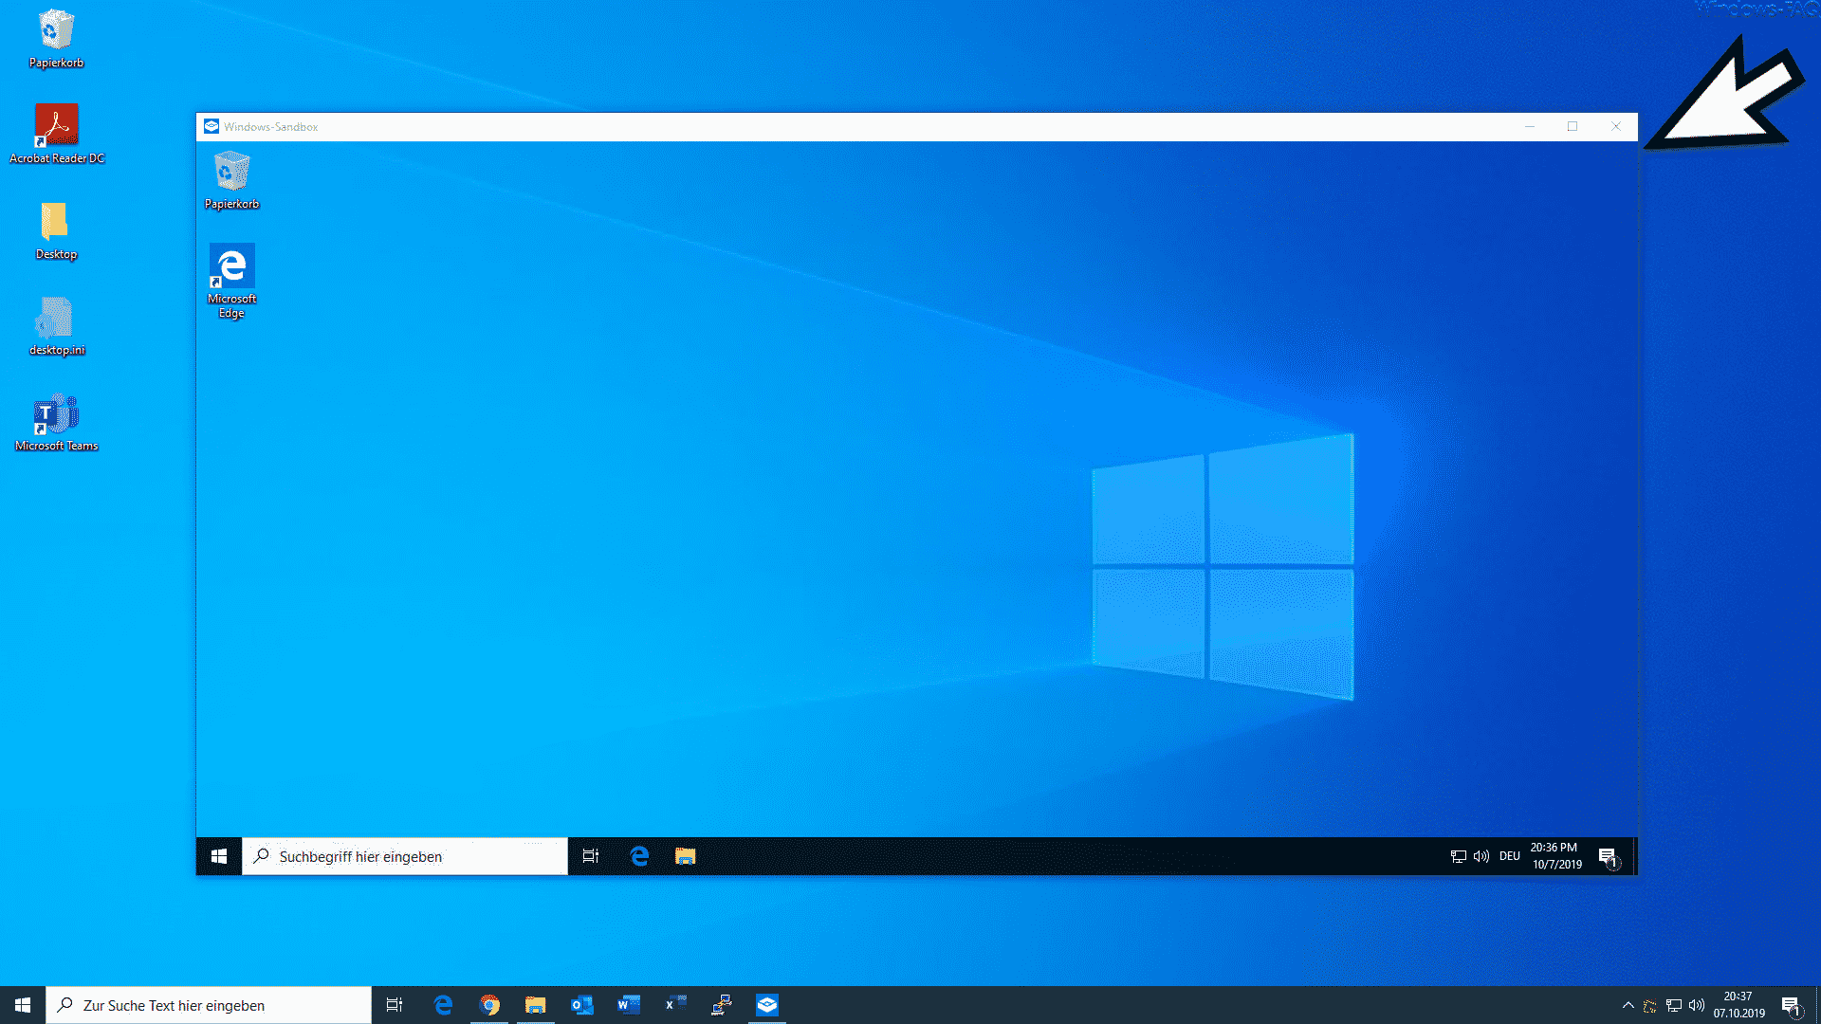Launch Google Chrome from the taskbar
Screen dimensions: 1821x1024
(490, 1005)
